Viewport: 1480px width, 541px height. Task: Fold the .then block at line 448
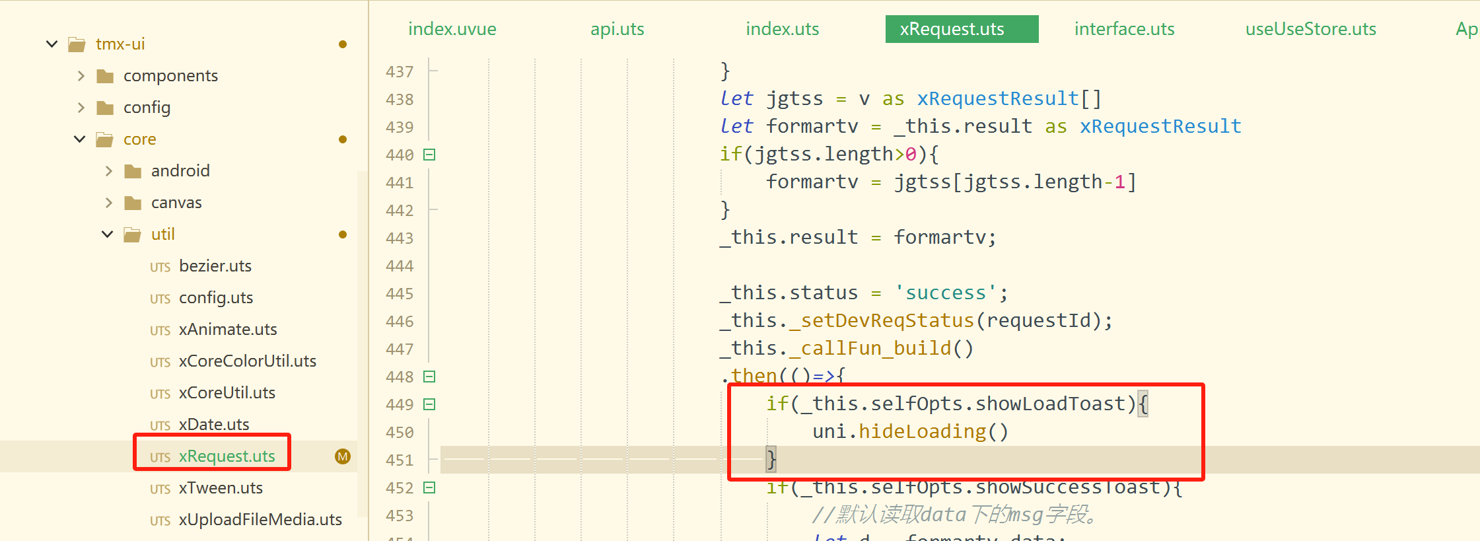tap(429, 377)
